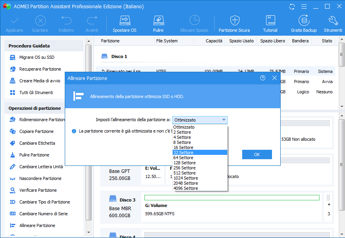Open Partizione Sicura shield icon
Viewport: 345px width, 238px height.
234,20
